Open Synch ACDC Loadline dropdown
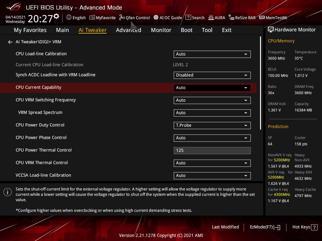This screenshot has width=322, height=241. point(212,75)
